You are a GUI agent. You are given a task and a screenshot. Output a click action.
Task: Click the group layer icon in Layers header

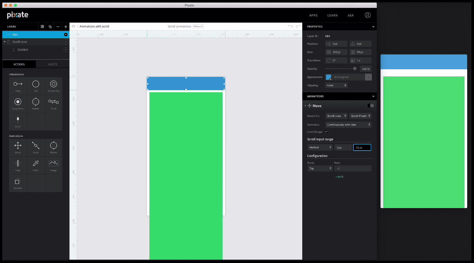pos(42,27)
